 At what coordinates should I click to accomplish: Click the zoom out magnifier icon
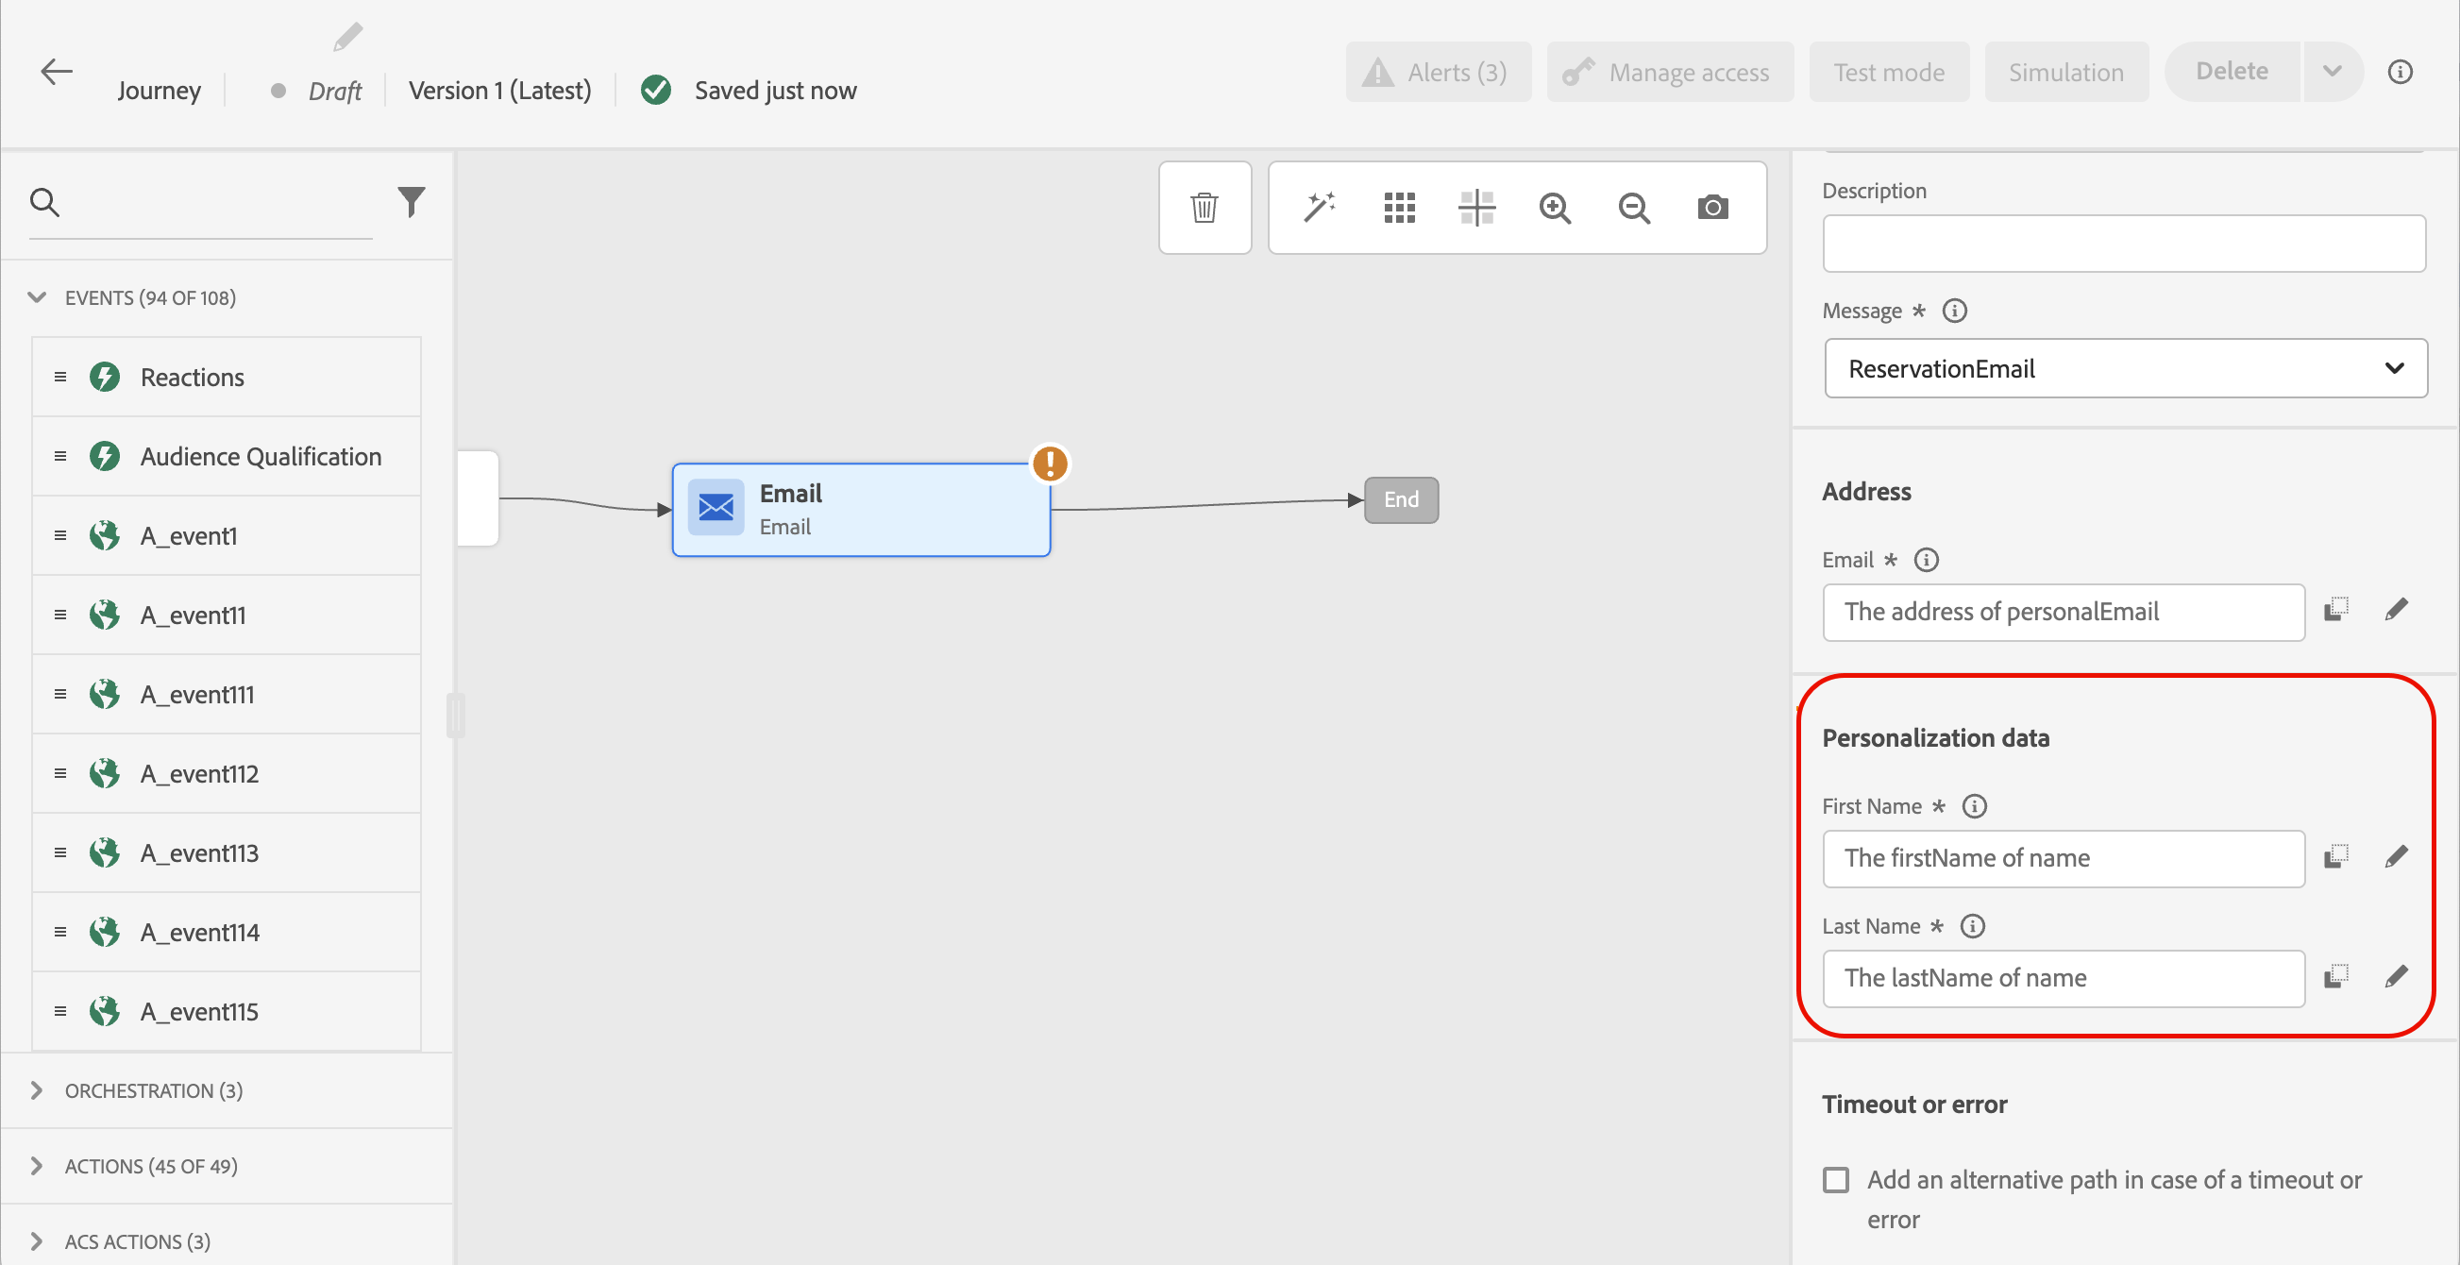click(x=1634, y=207)
